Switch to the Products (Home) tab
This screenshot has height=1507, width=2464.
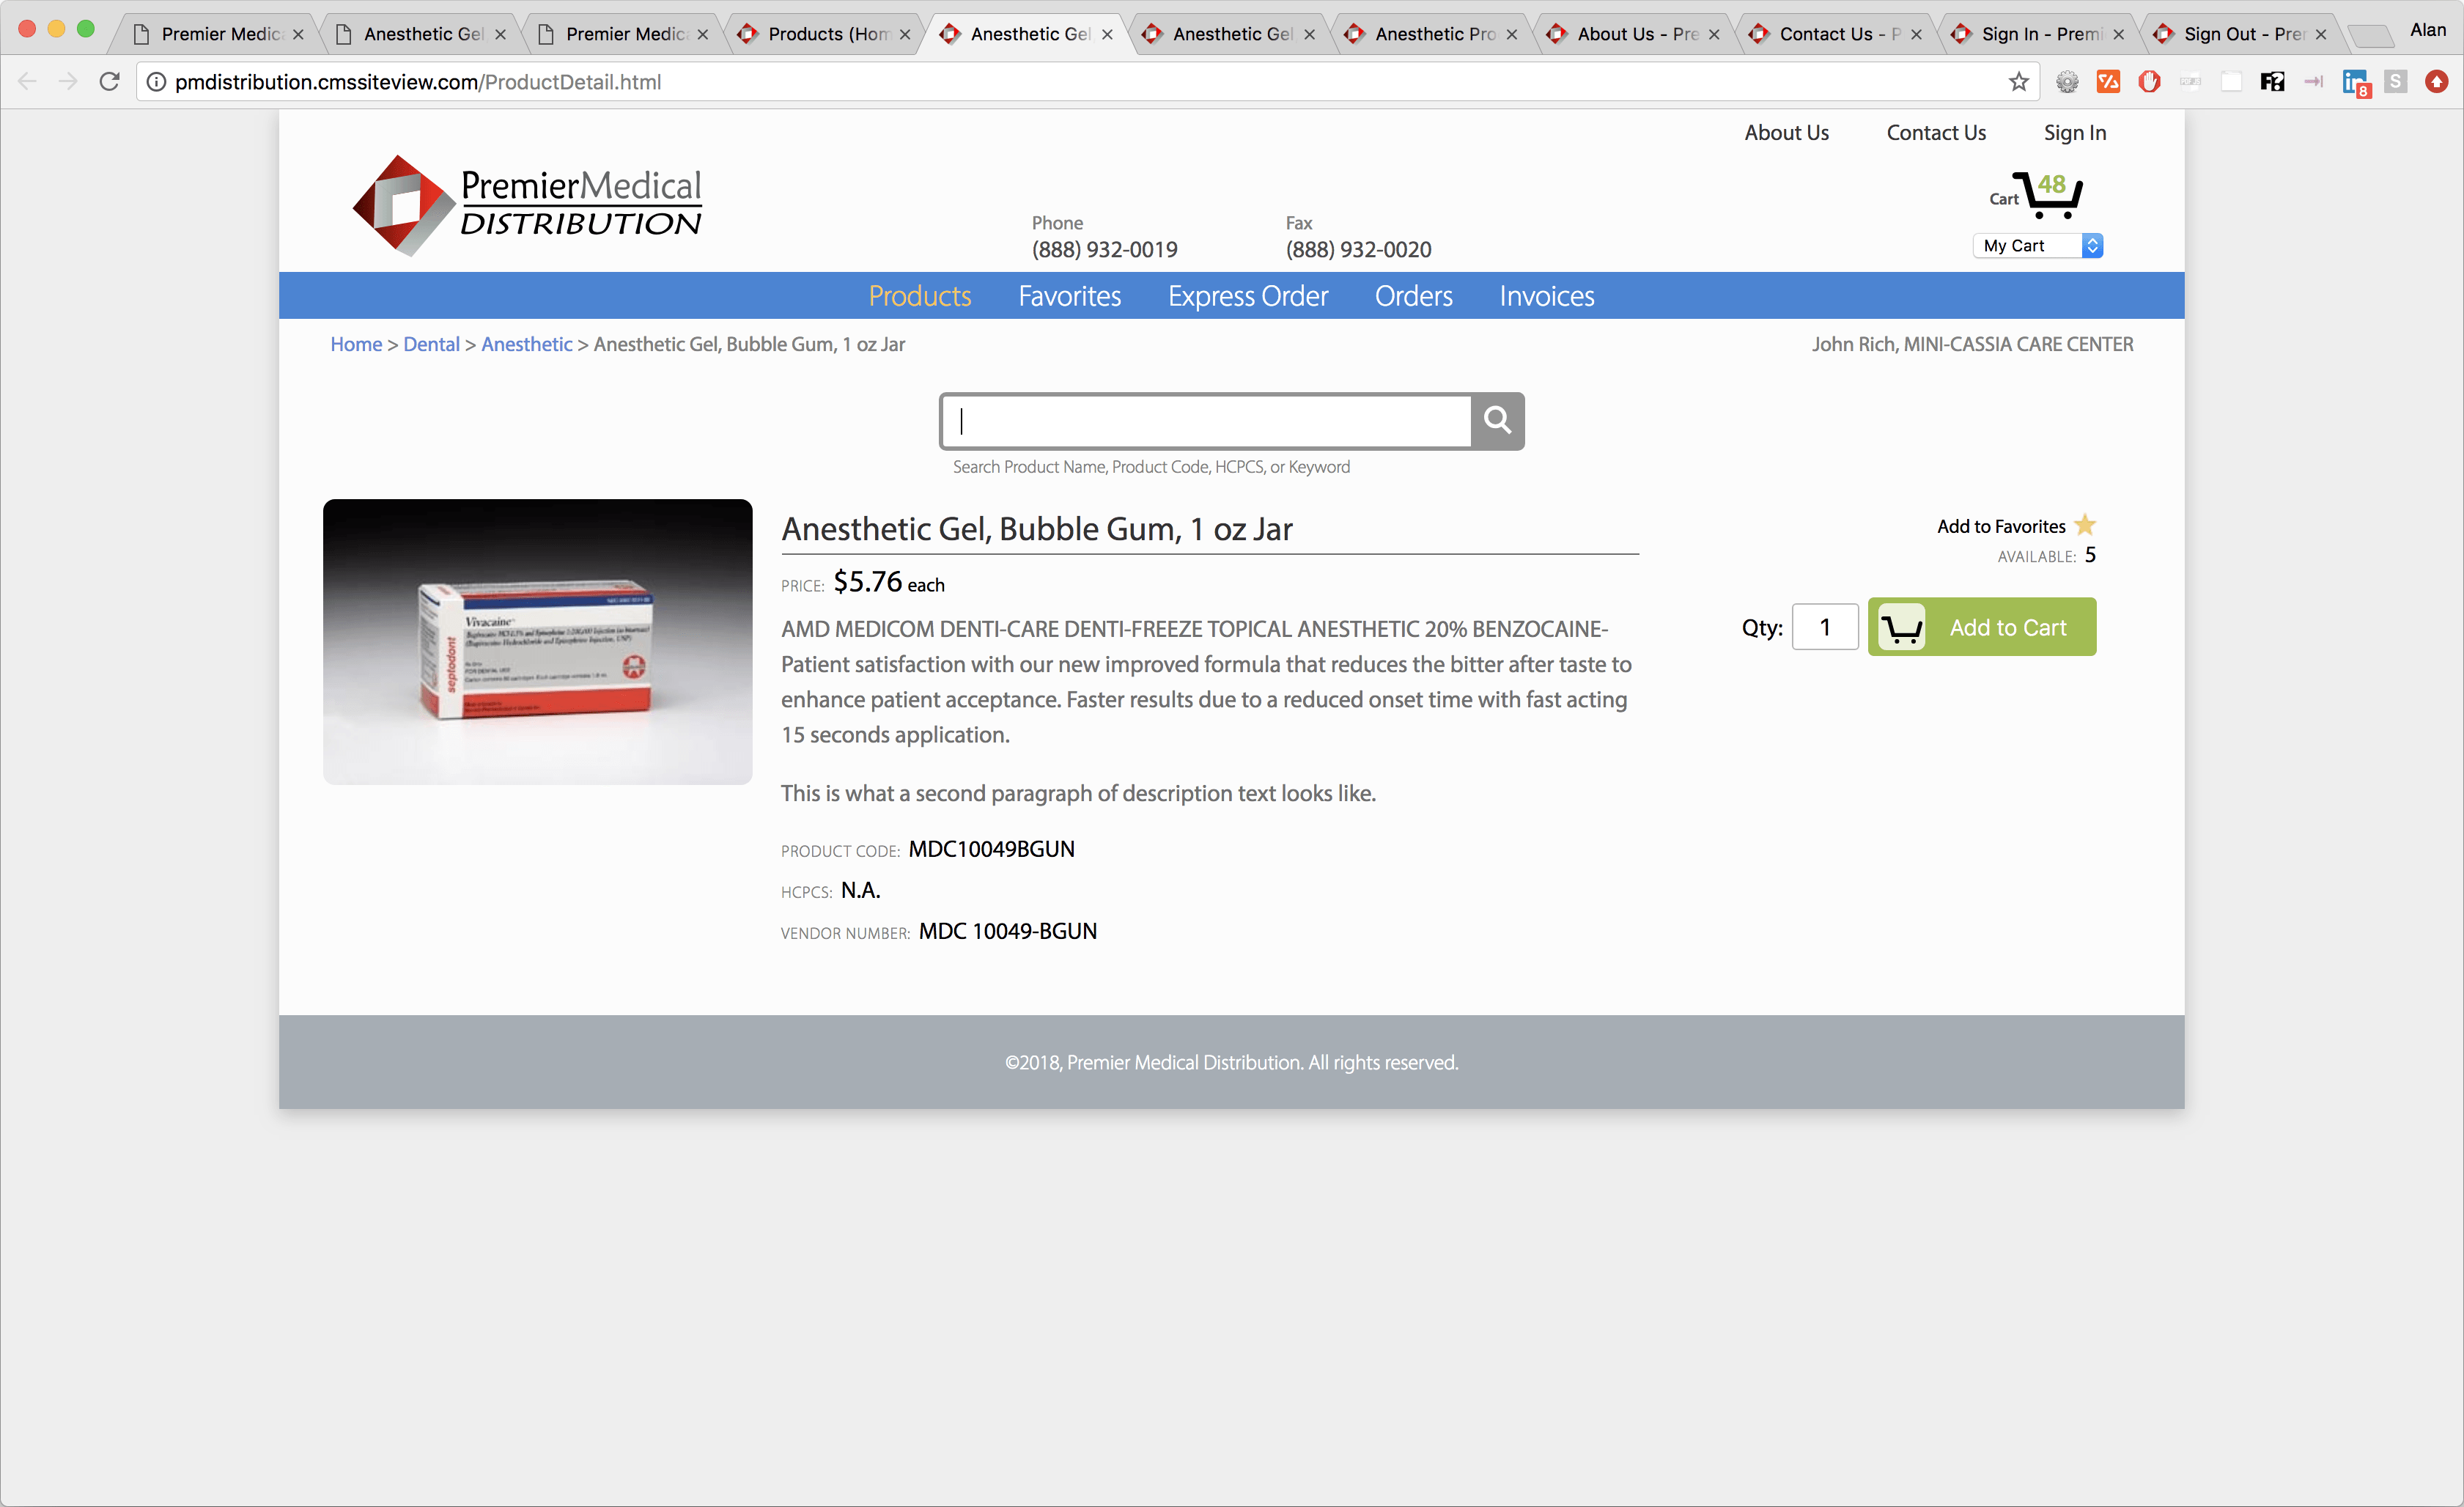click(x=825, y=34)
